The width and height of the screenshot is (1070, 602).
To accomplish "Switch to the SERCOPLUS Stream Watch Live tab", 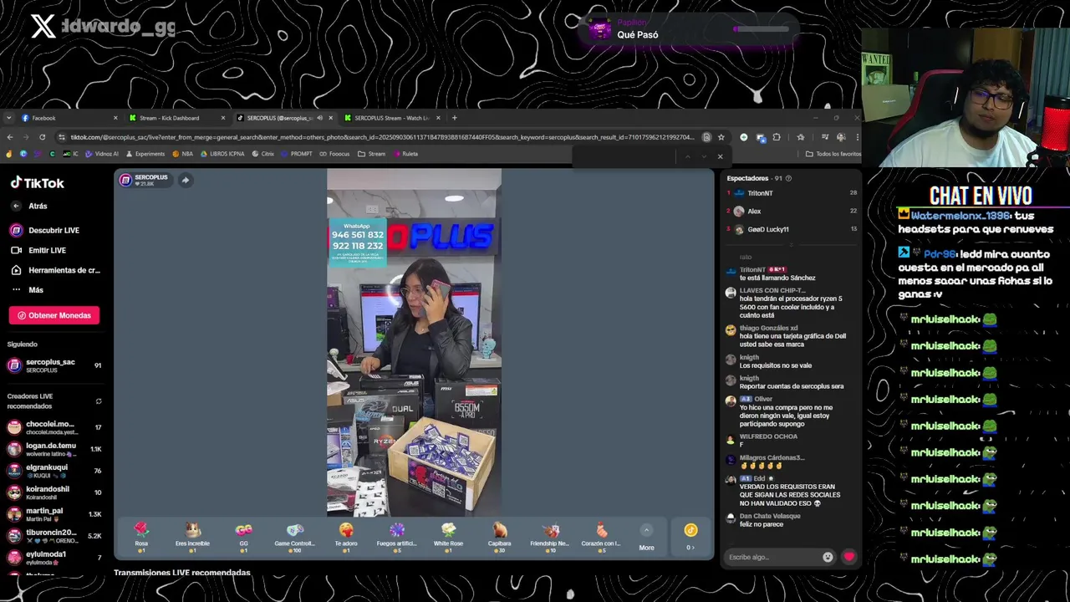I will (391, 118).
